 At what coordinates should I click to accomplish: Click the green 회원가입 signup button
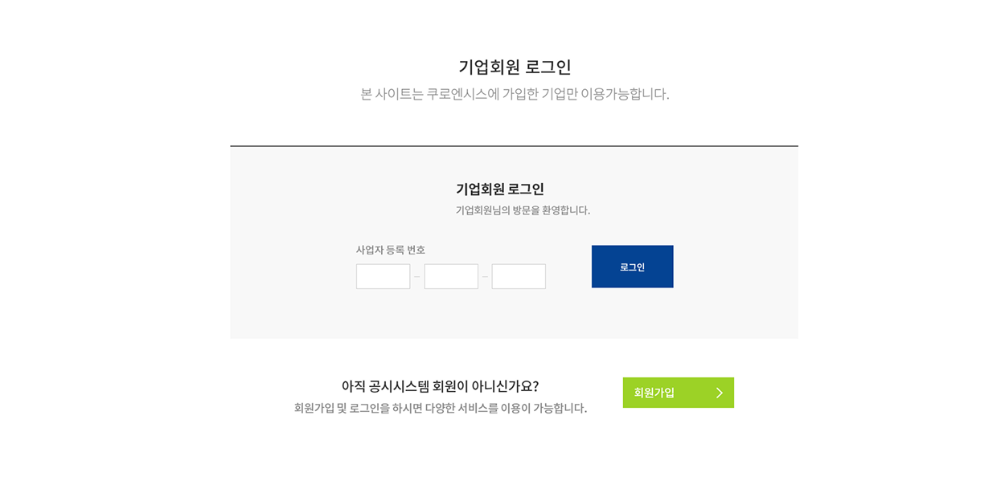click(x=678, y=393)
